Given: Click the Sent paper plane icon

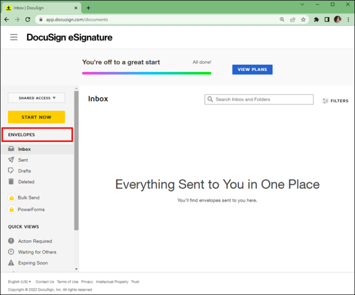Looking at the screenshot, I should pyautogui.click(x=11, y=160).
